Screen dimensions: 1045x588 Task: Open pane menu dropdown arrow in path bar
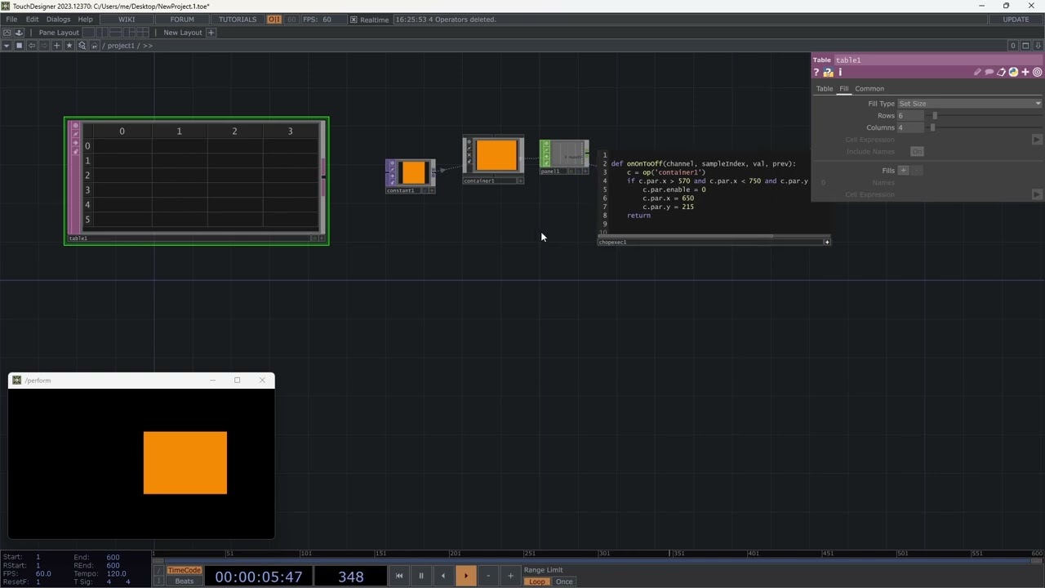click(7, 46)
